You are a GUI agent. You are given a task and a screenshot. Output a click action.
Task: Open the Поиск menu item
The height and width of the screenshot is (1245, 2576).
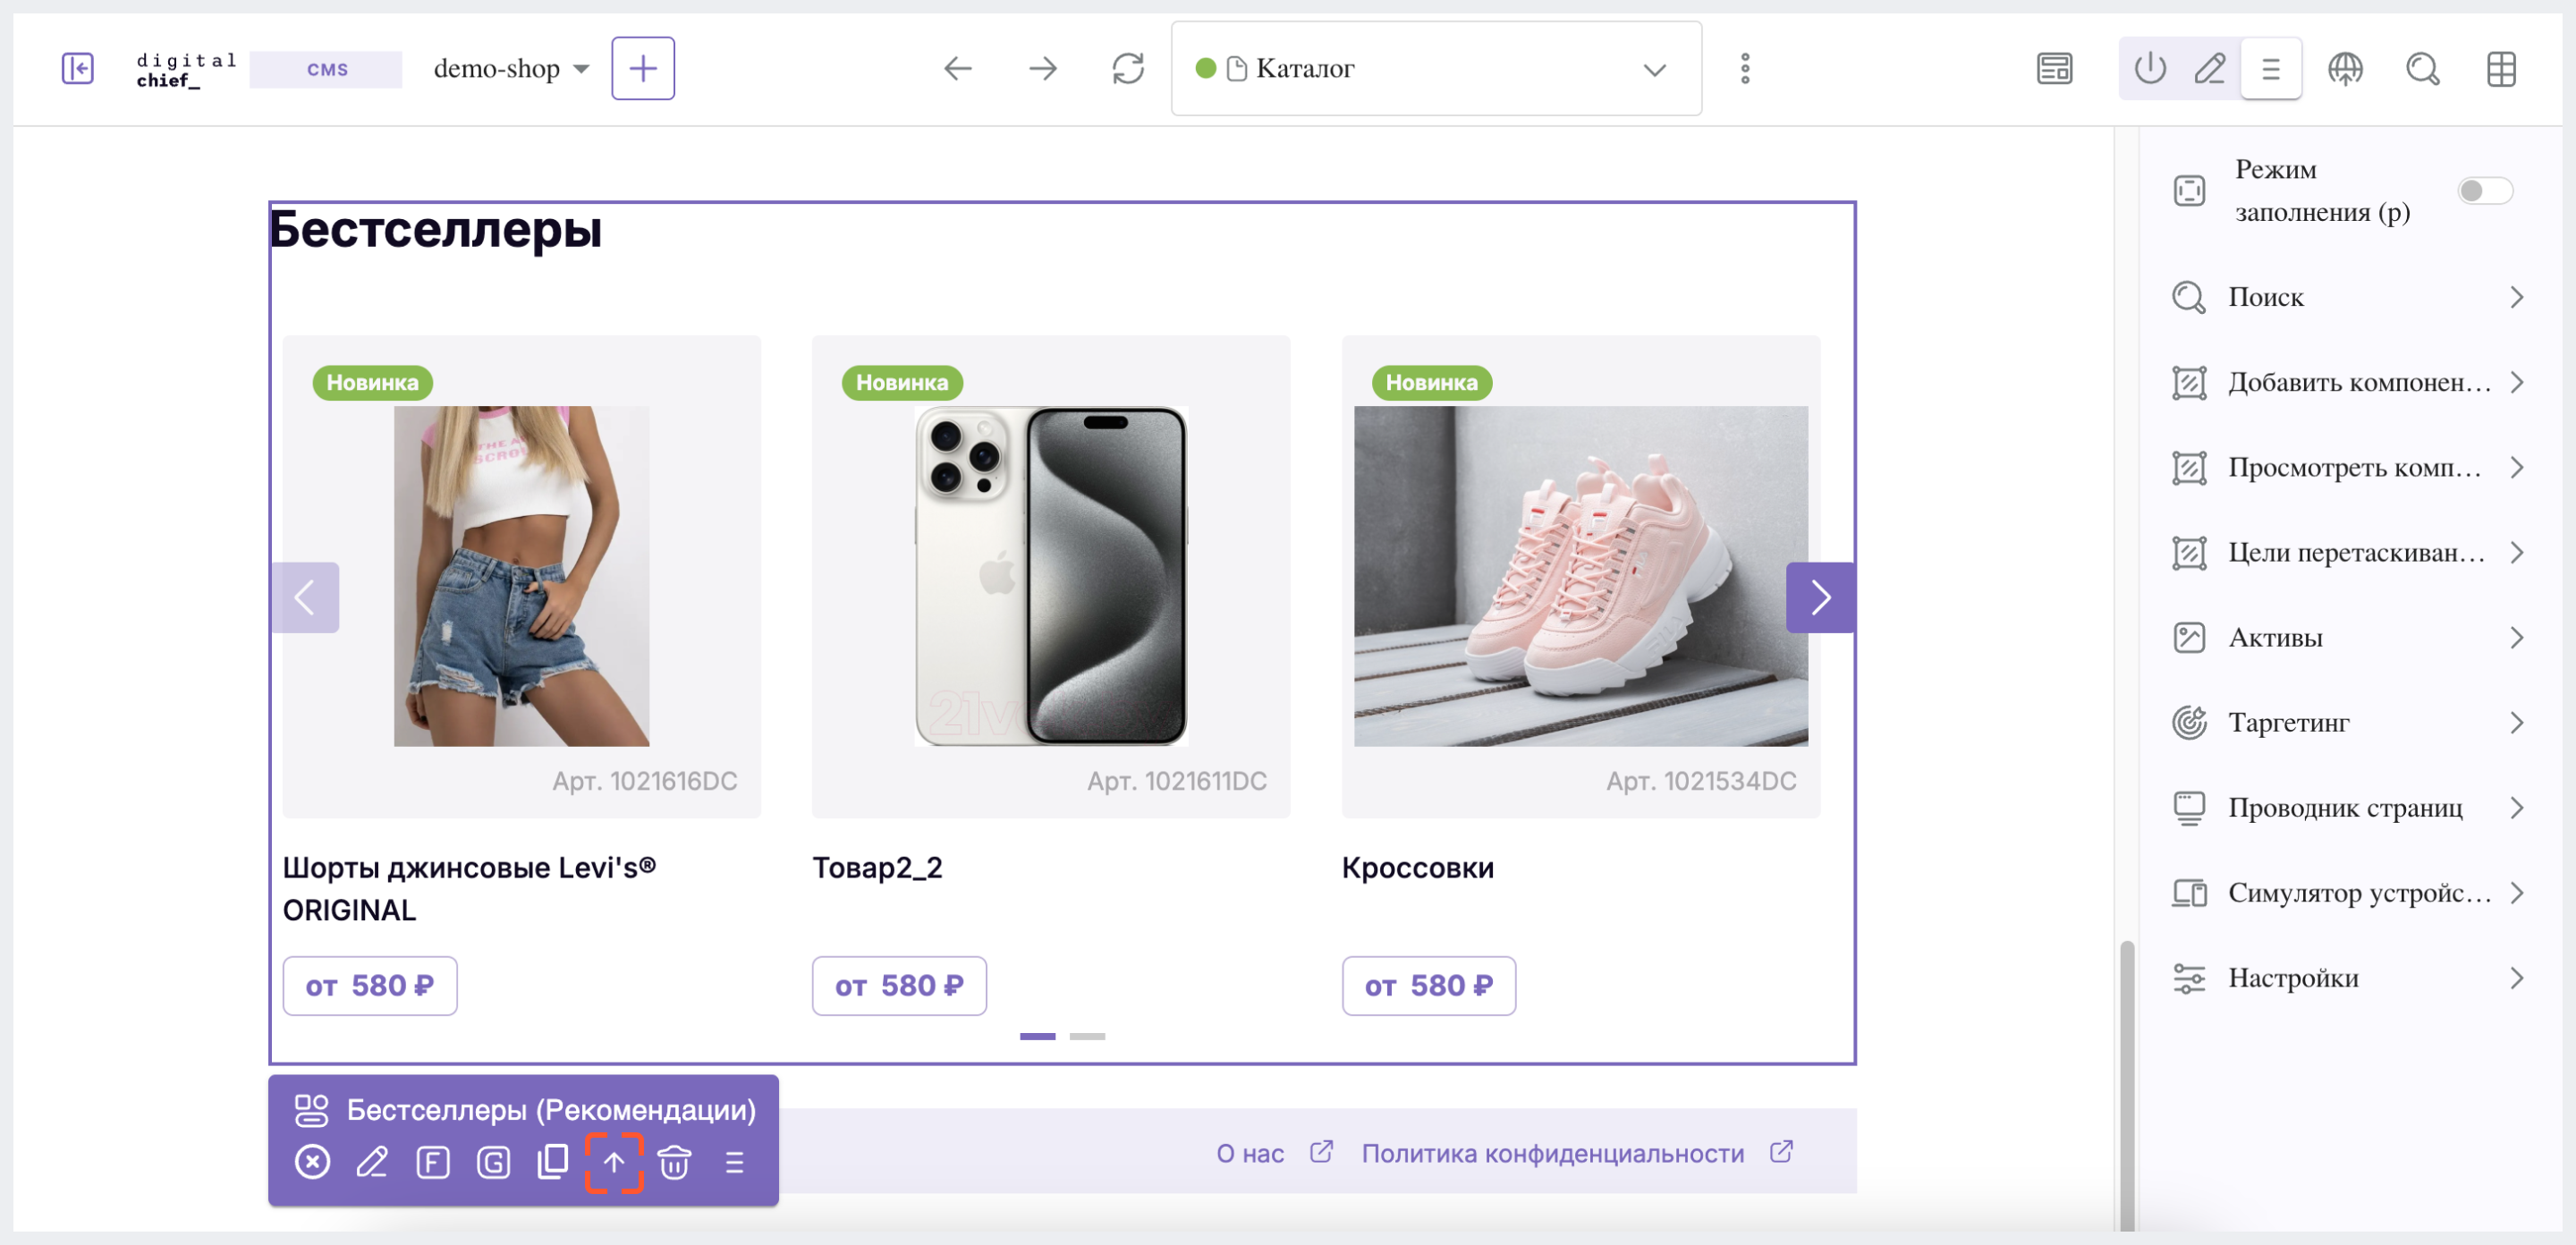click(2348, 297)
